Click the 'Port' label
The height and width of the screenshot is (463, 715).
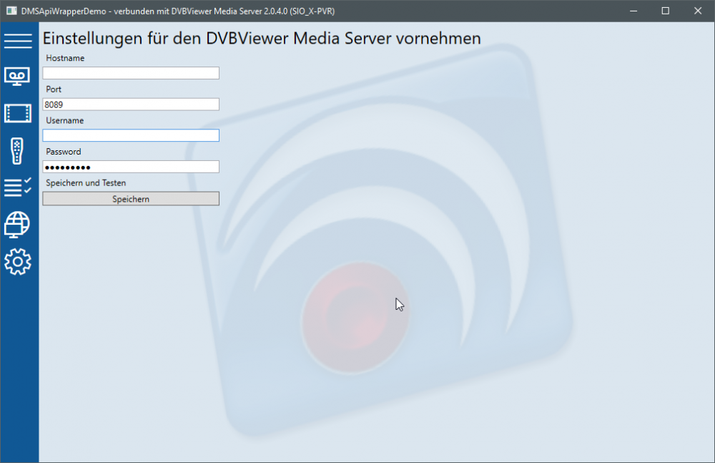pyautogui.click(x=54, y=89)
